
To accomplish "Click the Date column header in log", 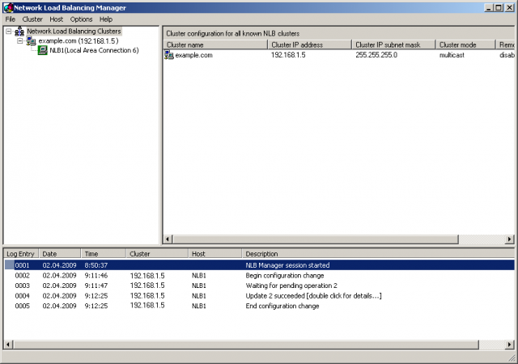I will [x=60, y=254].
